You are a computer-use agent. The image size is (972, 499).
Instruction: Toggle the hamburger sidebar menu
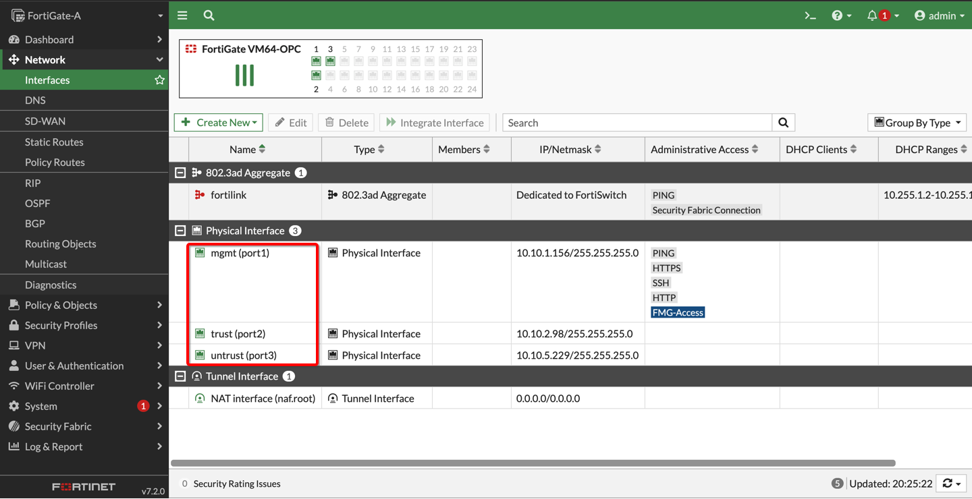pos(182,16)
